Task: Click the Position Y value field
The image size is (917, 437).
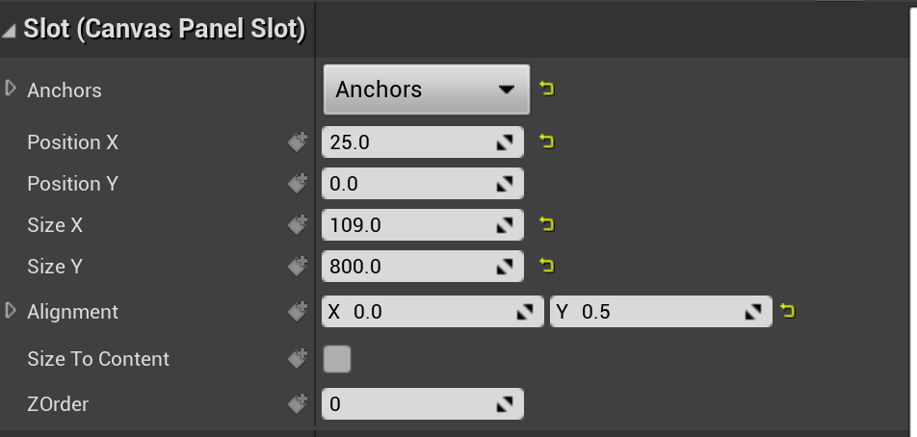Action: pos(409,183)
